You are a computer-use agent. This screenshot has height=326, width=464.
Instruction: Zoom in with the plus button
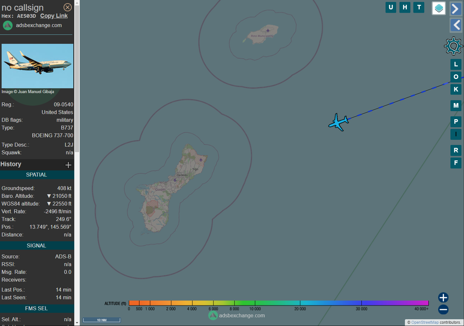click(x=443, y=297)
